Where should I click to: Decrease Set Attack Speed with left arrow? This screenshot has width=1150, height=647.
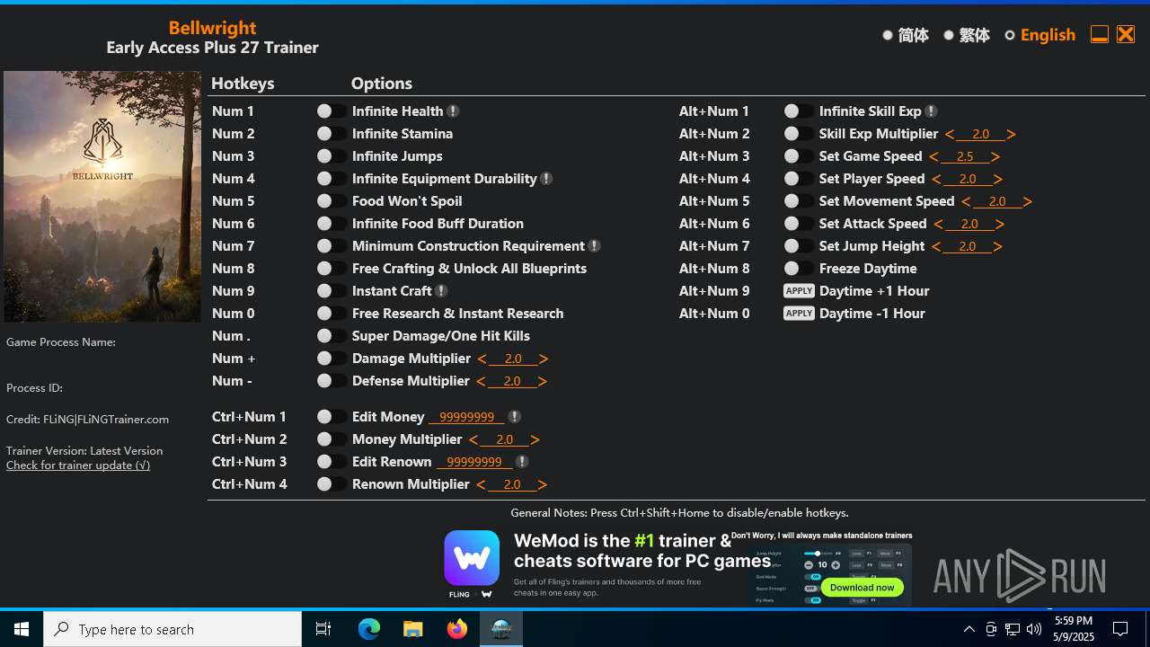(x=938, y=225)
